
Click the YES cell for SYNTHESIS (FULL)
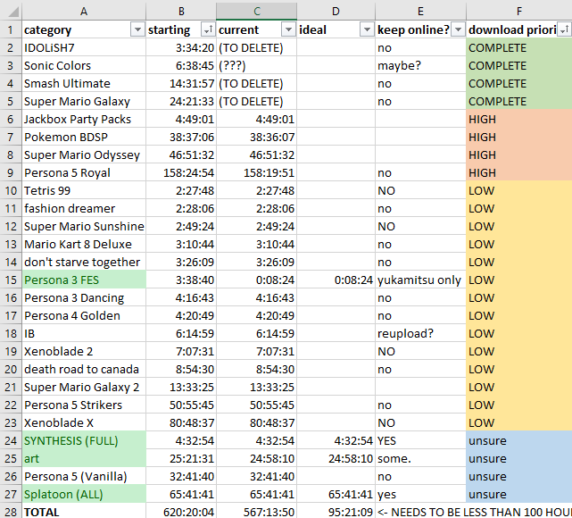pyautogui.click(x=420, y=441)
